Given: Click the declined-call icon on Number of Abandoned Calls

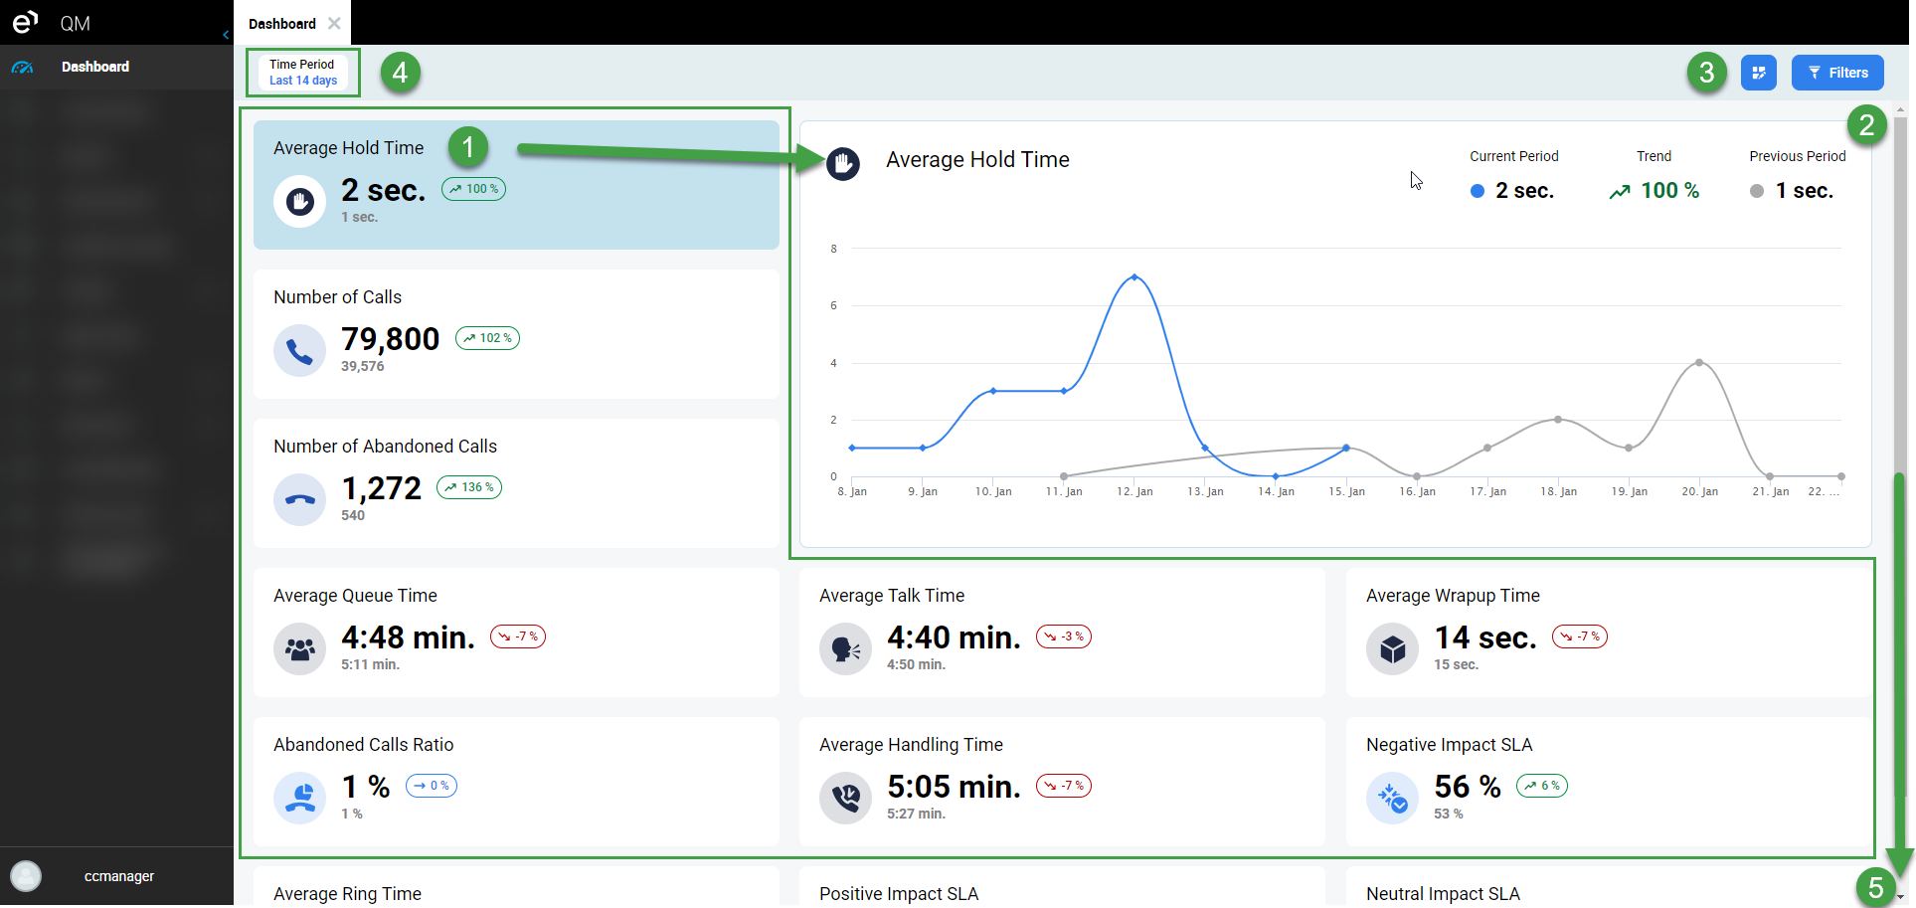Looking at the screenshot, I should pyautogui.click(x=299, y=499).
